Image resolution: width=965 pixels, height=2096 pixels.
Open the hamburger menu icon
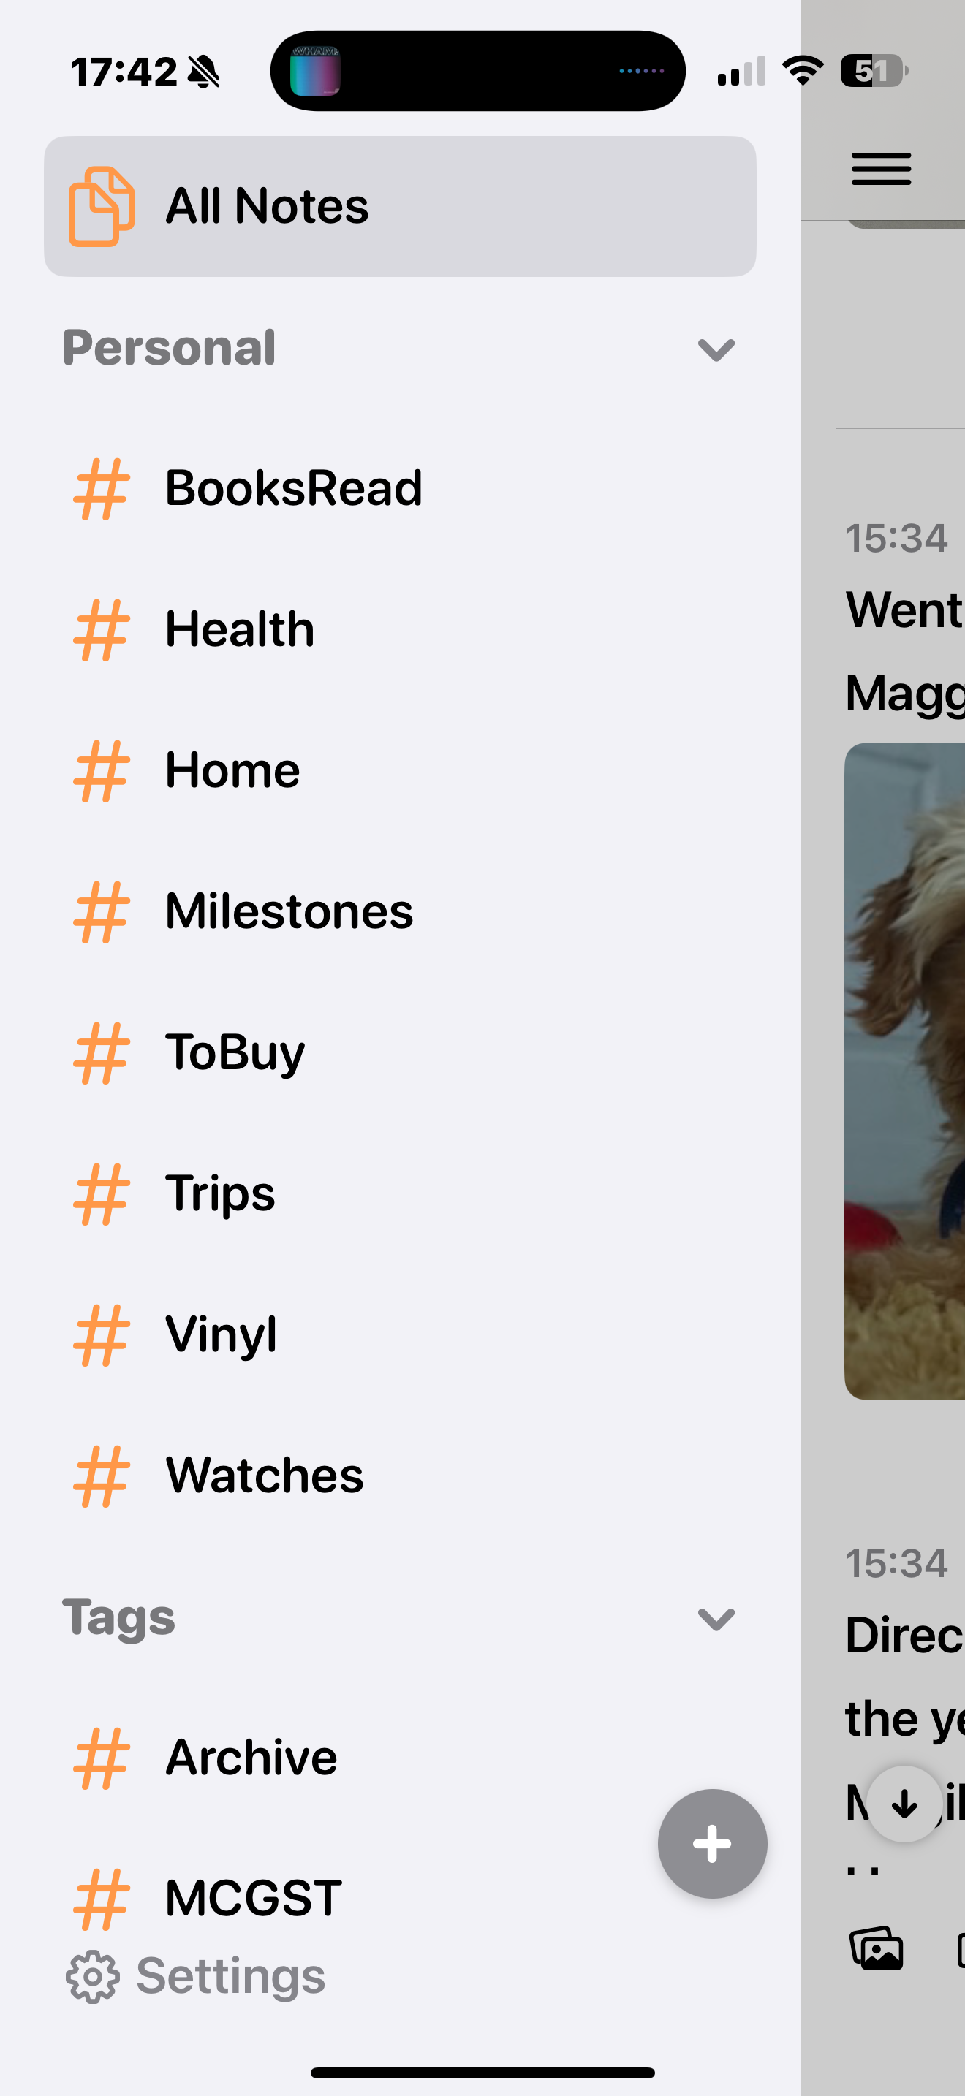coord(880,170)
